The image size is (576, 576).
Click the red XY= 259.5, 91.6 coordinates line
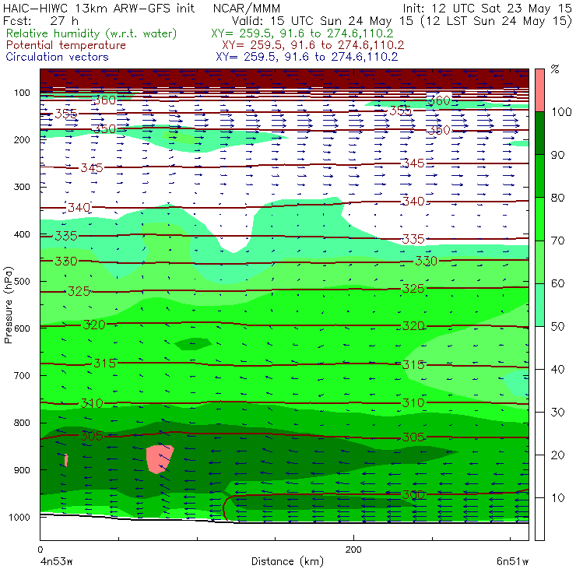coord(313,45)
